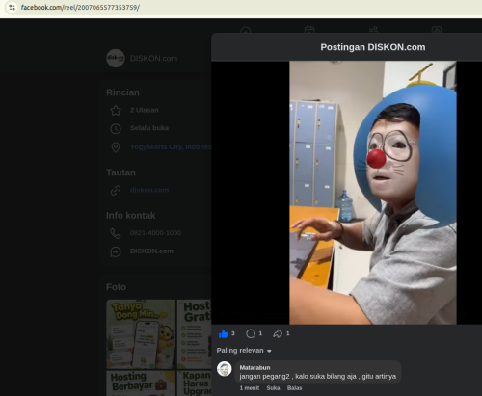Click the DISKON.com page profile picture

pos(116,58)
